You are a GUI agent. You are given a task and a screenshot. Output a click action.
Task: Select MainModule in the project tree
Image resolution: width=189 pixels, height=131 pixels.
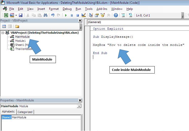22,37
